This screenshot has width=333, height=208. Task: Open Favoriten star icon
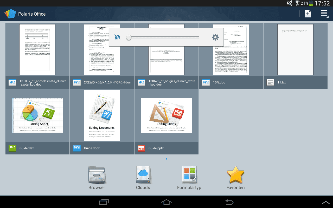pos(236,175)
